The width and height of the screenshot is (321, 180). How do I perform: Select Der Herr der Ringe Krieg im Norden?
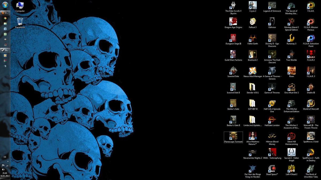(253, 171)
